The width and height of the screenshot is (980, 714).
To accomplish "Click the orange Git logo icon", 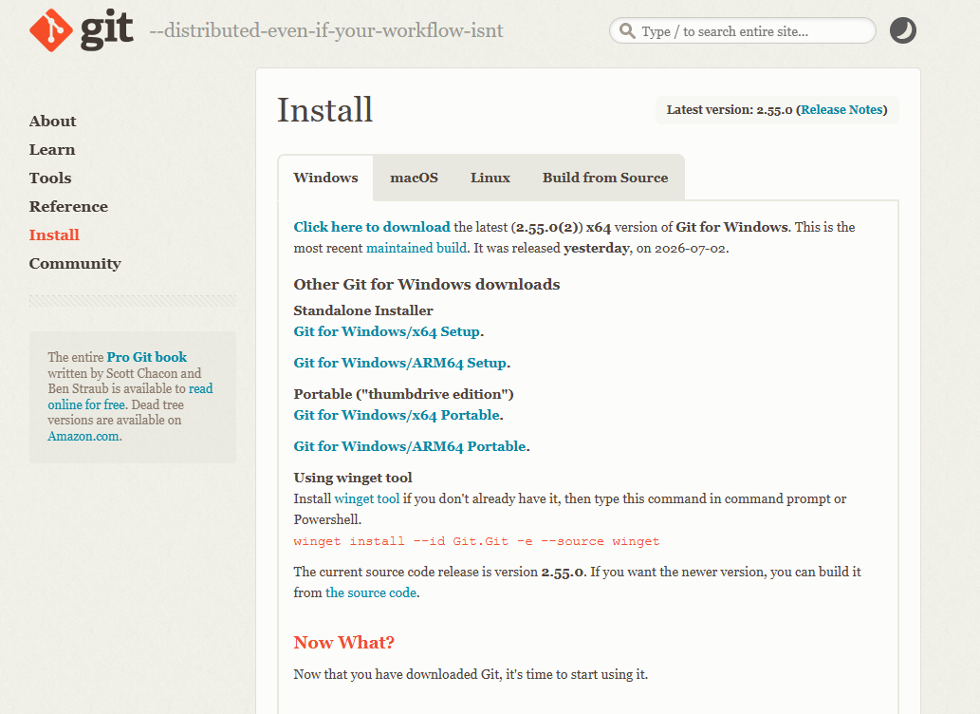I will 50,30.
